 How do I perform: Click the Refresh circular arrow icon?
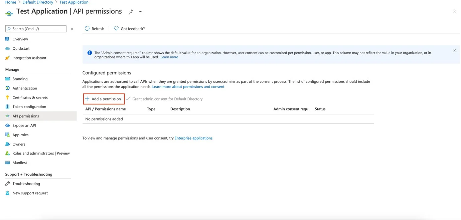click(x=87, y=29)
